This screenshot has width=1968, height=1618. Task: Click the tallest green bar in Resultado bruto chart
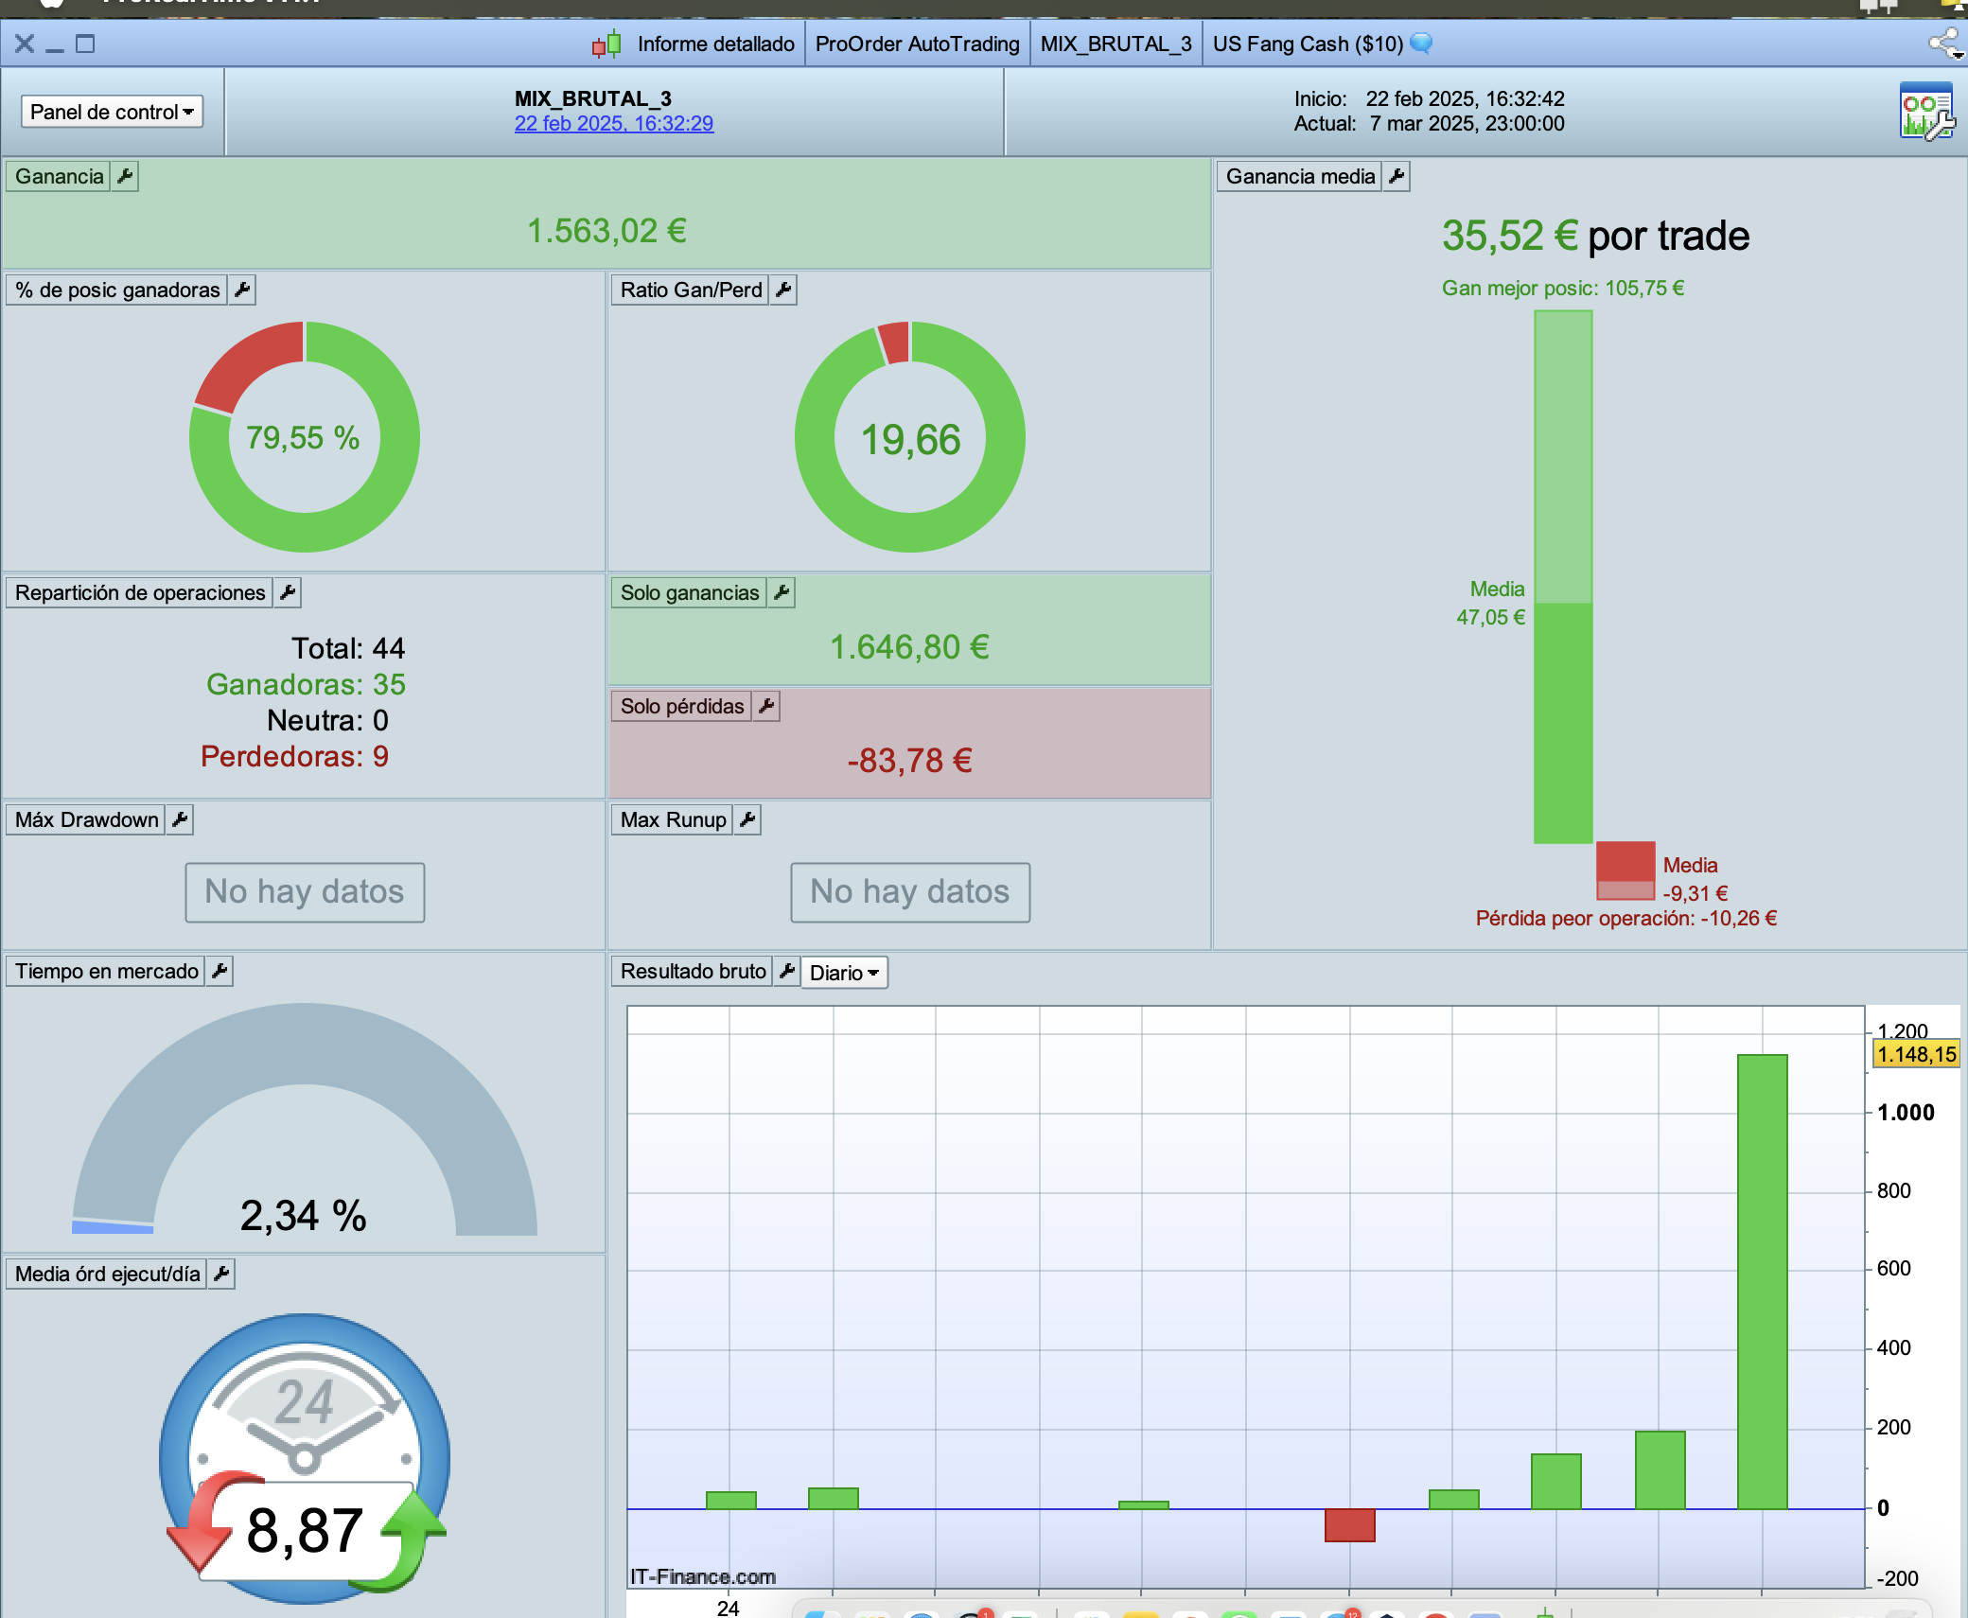click(x=1763, y=1281)
